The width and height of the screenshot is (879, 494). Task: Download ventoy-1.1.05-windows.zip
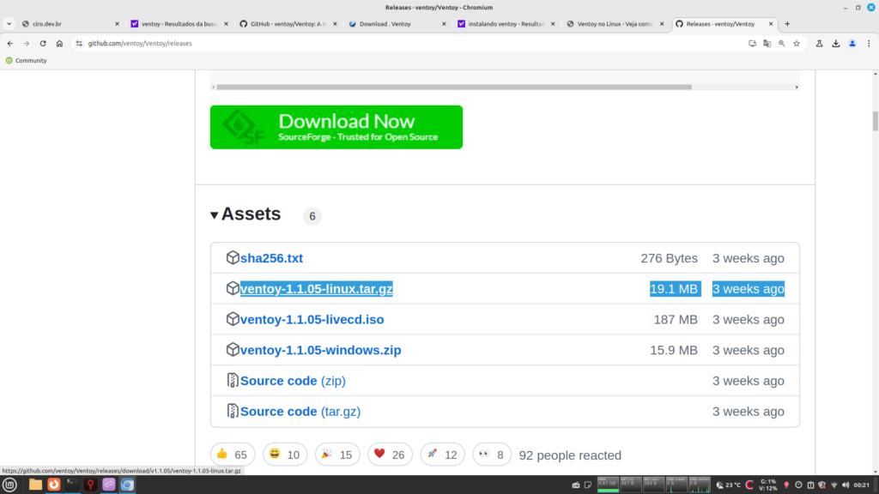[320, 350]
